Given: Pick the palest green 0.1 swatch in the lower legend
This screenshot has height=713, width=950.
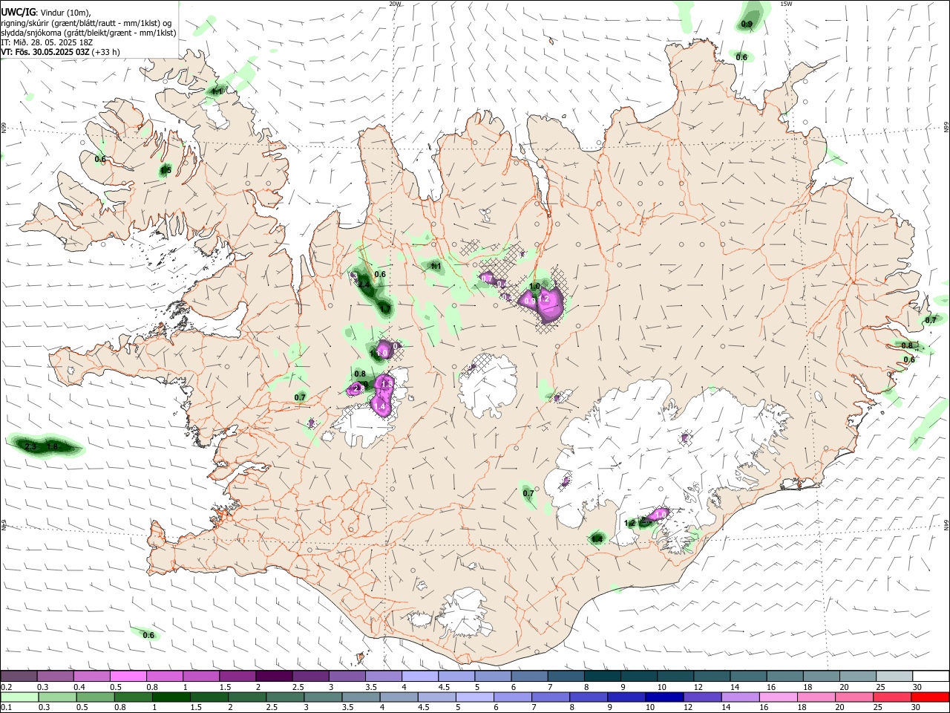Looking at the screenshot, I should point(19,697).
